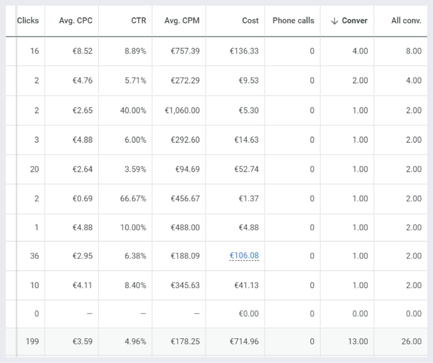Click the Phone calls column header
This screenshot has height=363, width=433.
click(293, 21)
